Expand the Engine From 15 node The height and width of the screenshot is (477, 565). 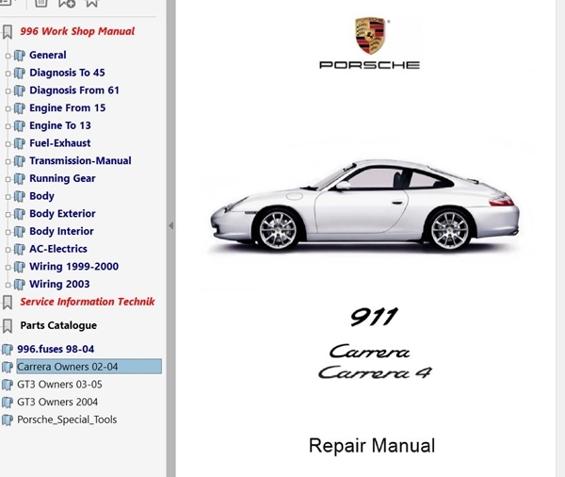(8, 109)
